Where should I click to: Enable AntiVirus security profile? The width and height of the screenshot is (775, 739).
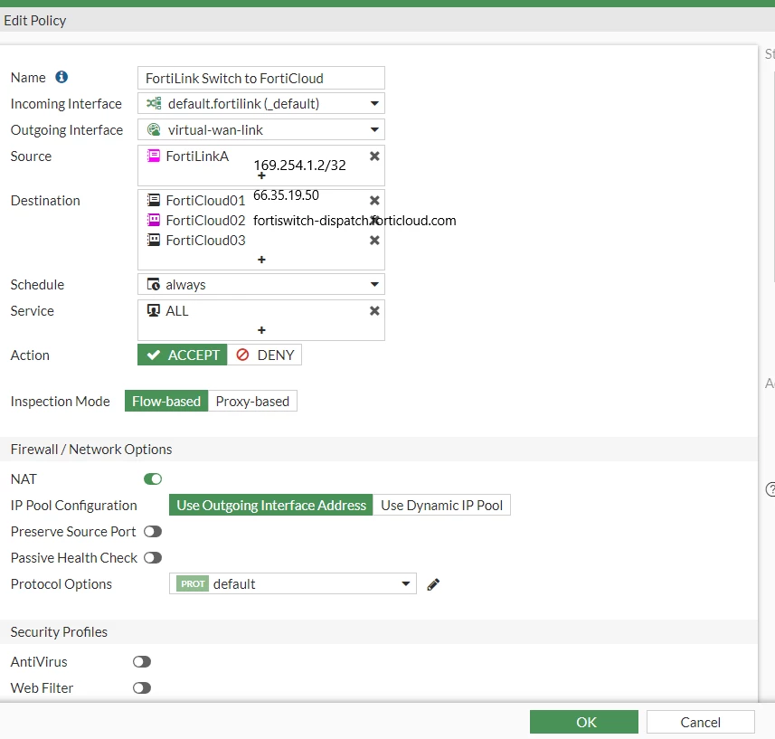point(142,662)
